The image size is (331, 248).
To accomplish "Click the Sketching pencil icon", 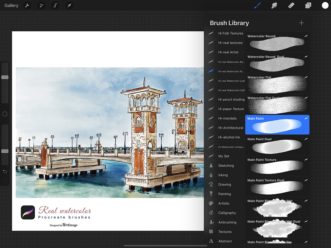I will tap(211, 165).
